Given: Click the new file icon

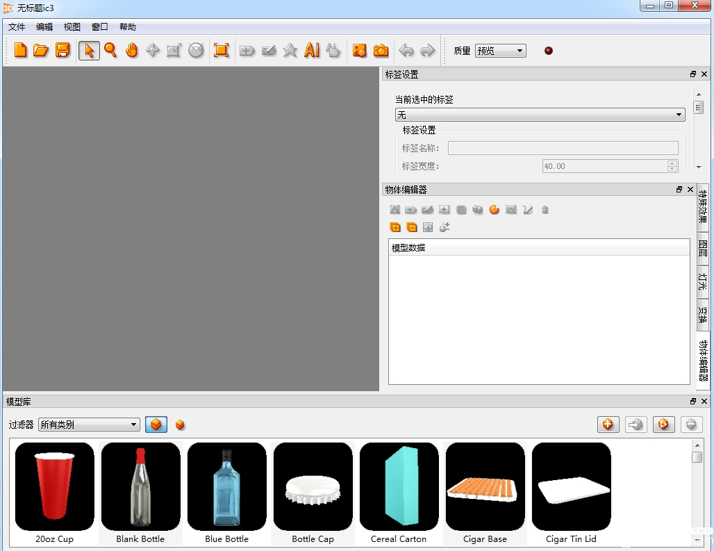Looking at the screenshot, I should (21, 51).
